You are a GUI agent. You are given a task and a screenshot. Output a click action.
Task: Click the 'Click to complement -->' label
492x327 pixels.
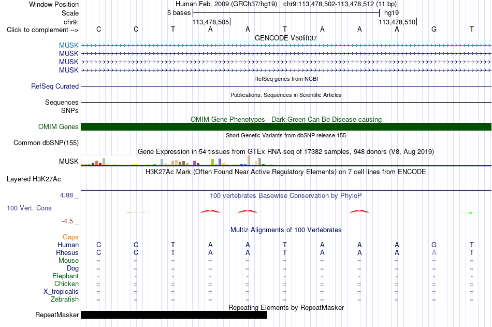click(42, 30)
